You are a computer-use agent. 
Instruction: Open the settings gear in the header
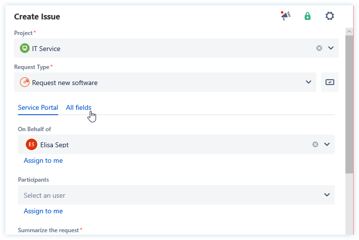click(x=329, y=16)
